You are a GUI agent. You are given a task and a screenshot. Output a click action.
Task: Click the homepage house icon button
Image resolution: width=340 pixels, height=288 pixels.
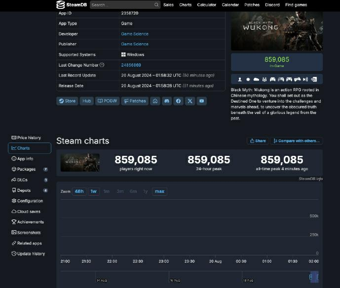[155, 101]
